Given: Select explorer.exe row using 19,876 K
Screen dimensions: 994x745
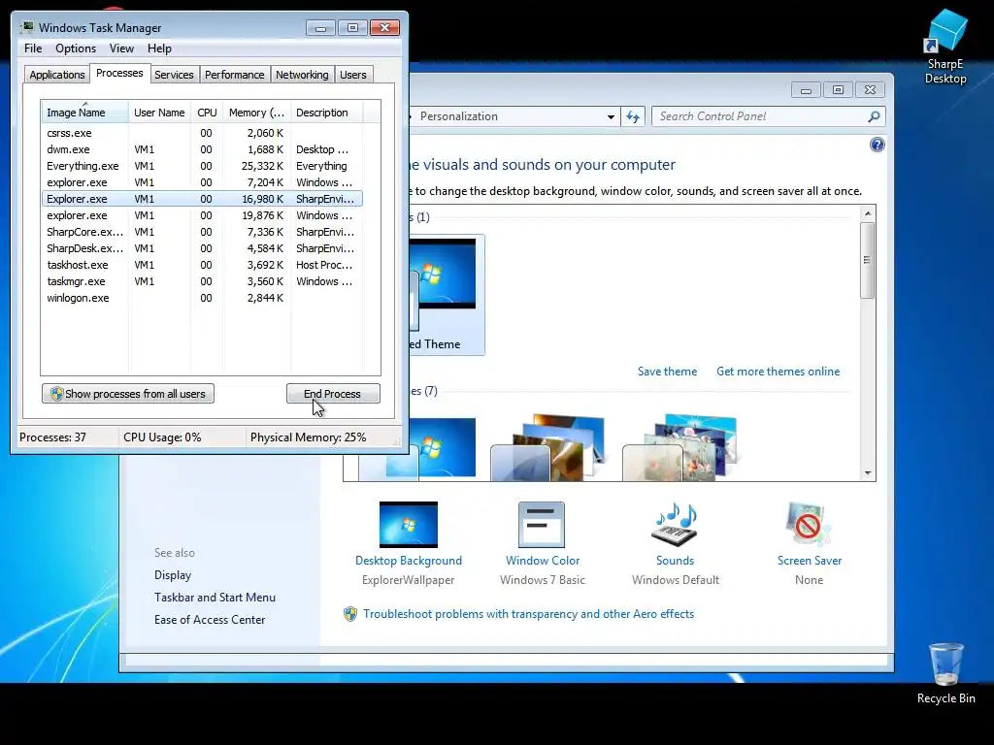Looking at the screenshot, I should pos(202,215).
